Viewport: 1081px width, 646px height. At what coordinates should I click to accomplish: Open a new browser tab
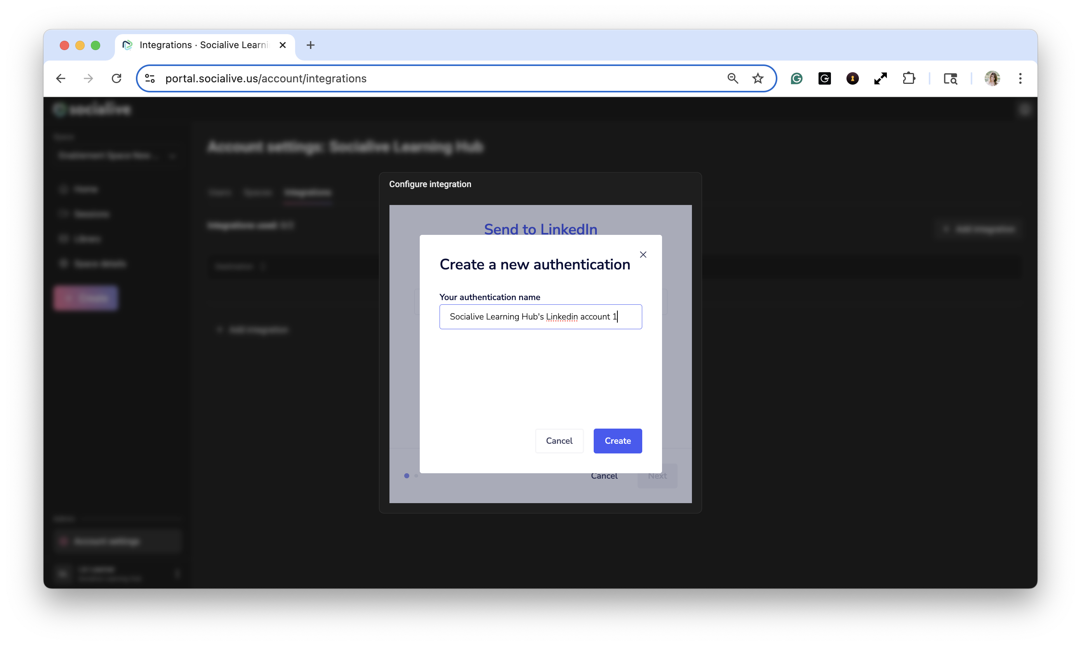[310, 45]
